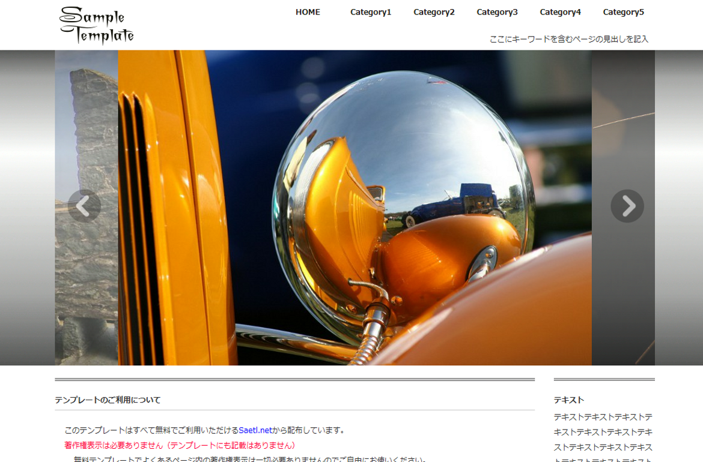703x462 pixels.
Task: Click the orange car headlight slide image
Action: tap(355, 208)
